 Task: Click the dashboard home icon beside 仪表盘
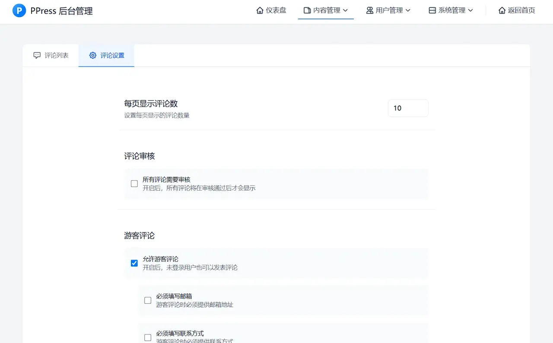tap(259, 10)
